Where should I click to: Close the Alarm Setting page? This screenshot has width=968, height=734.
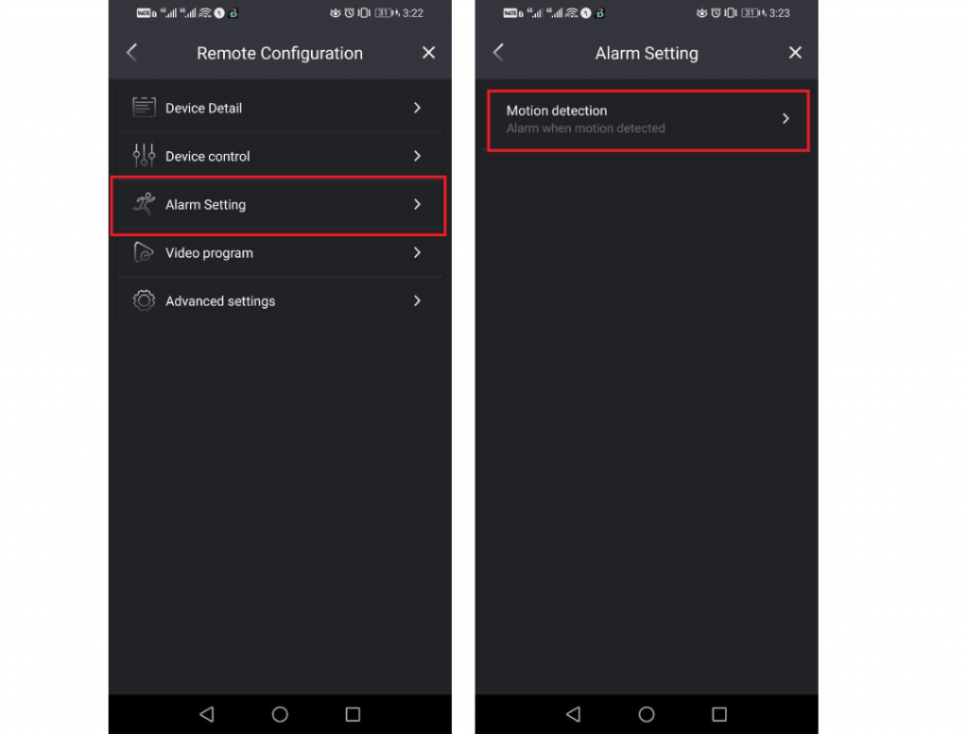tap(795, 53)
